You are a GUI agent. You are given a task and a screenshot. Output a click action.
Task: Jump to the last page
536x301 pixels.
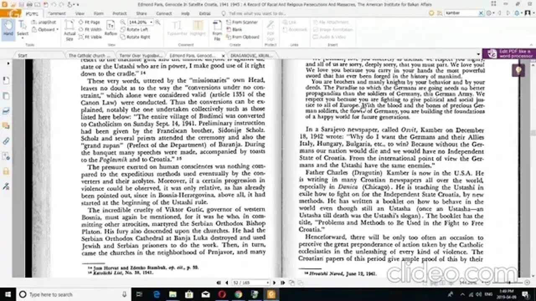(282, 283)
